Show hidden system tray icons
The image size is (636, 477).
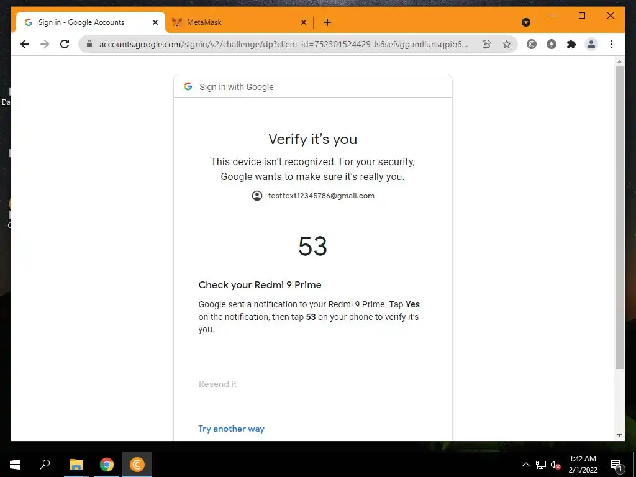pyautogui.click(x=525, y=465)
